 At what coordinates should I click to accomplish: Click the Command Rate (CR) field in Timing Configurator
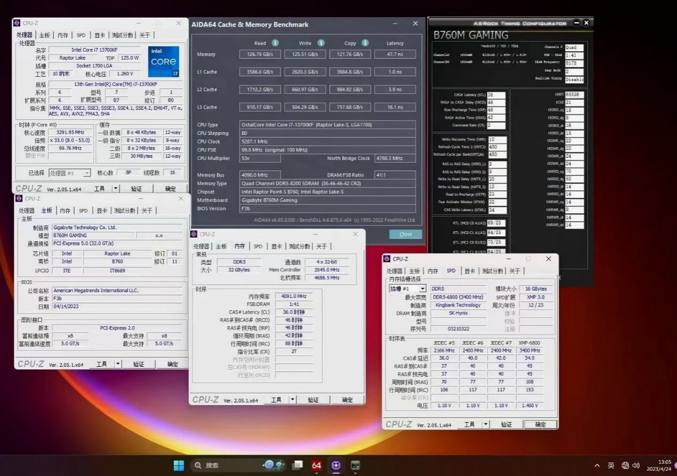click(496, 126)
